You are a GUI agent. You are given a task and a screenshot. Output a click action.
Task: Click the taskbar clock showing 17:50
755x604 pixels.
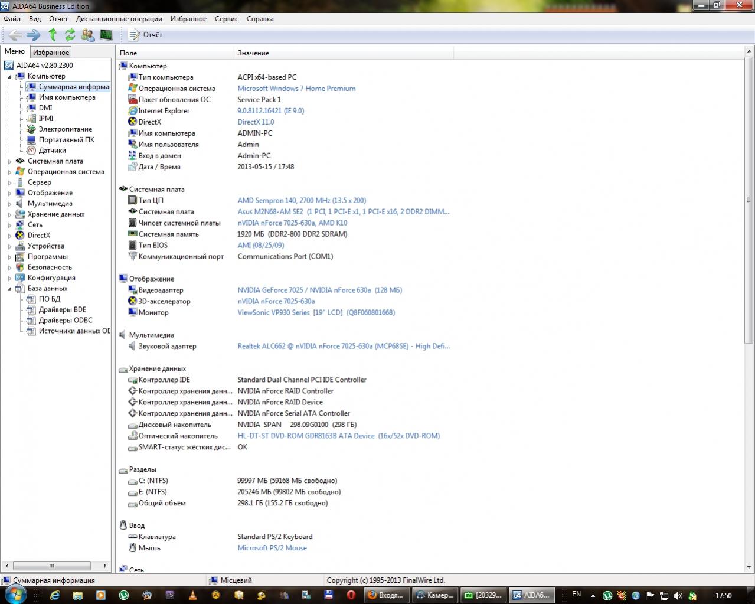[724, 595]
